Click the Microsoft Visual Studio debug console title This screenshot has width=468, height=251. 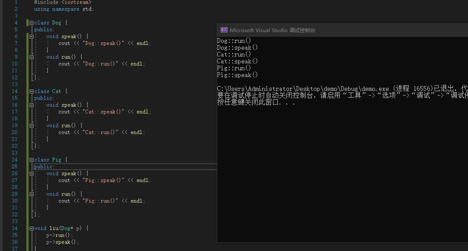[x=272, y=30]
